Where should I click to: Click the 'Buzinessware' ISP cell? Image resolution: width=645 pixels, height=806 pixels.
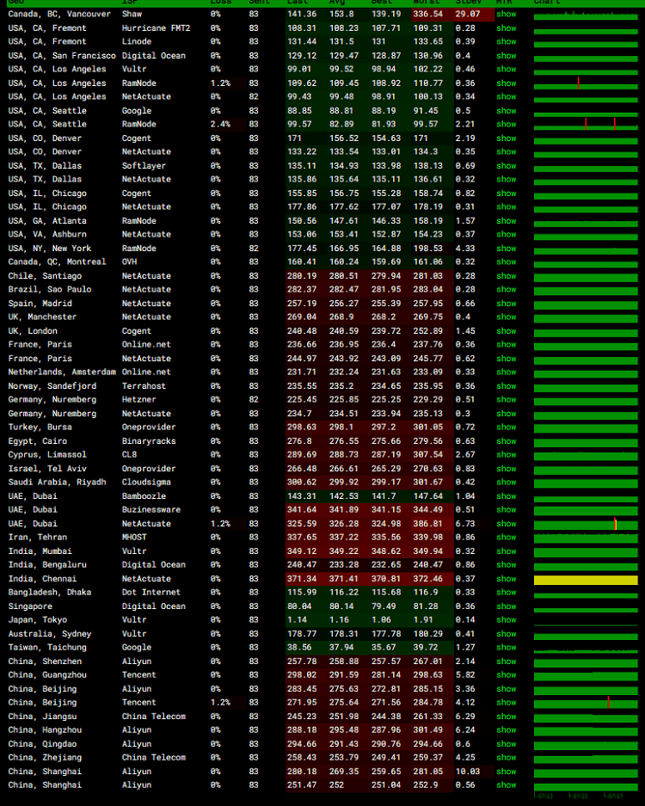[151, 509]
